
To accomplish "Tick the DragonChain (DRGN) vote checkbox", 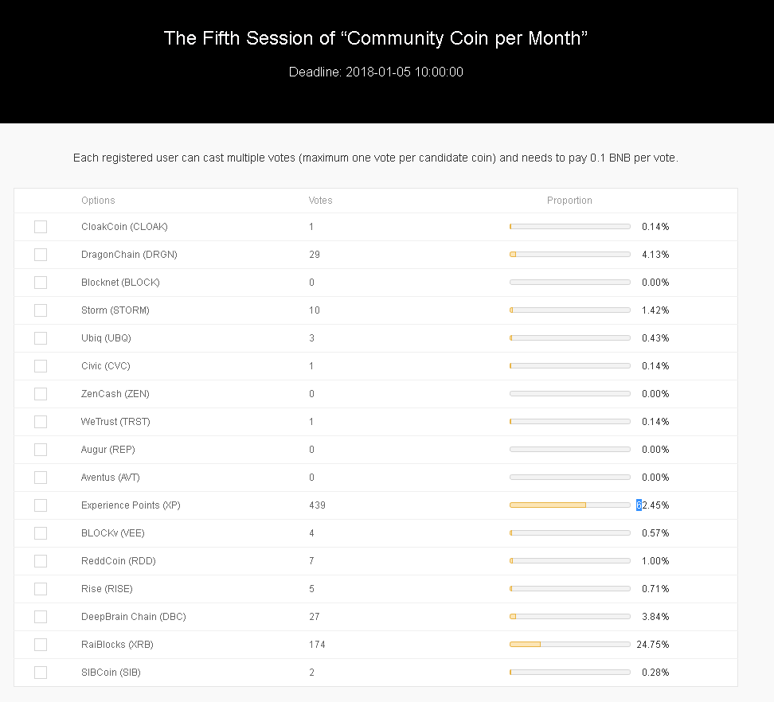I will [x=41, y=255].
